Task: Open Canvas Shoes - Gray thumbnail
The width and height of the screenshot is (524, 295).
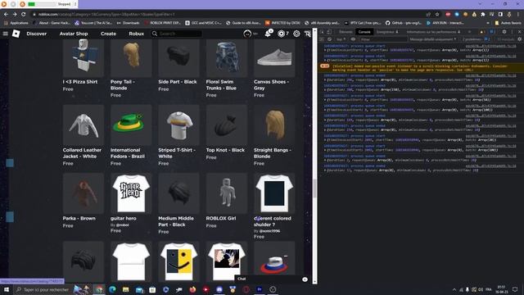Action: coord(274,58)
